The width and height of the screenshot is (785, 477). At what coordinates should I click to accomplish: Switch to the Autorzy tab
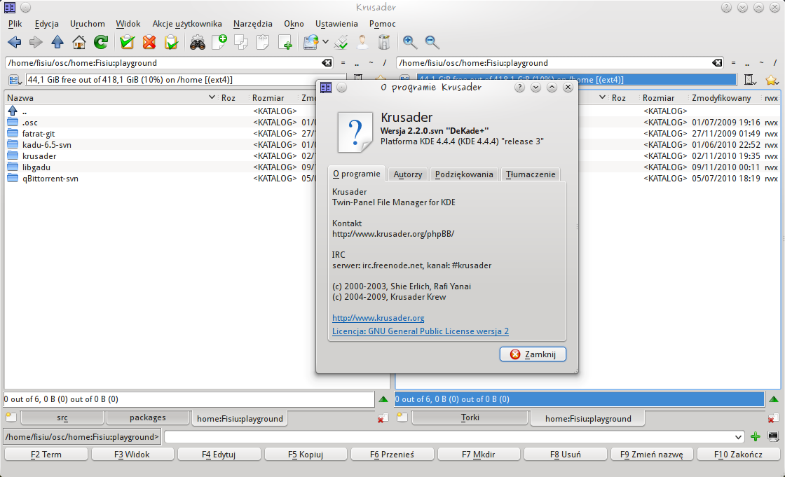pyautogui.click(x=407, y=174)
